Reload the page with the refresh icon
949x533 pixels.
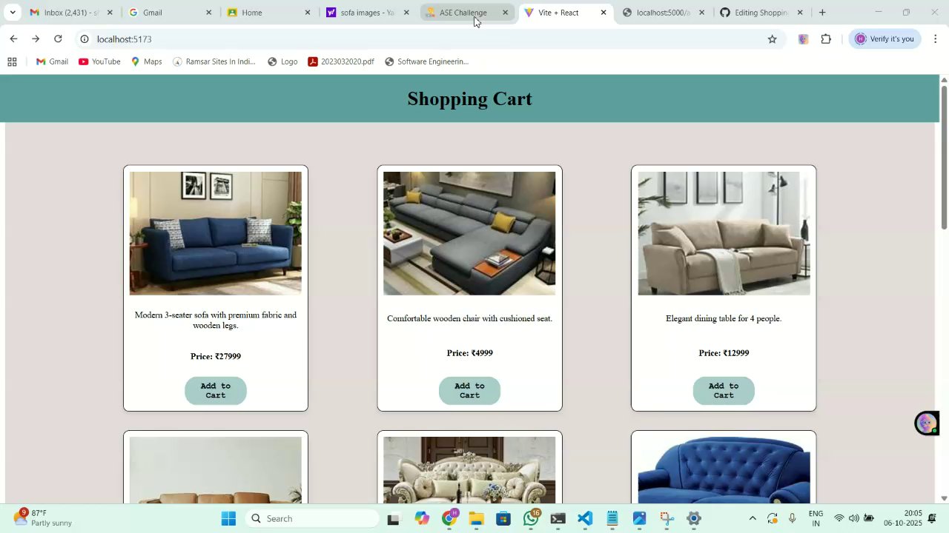[x=58, y=39]
